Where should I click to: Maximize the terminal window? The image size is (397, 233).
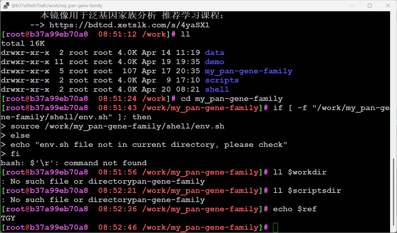pyautogui.click(x=370, y=5)
